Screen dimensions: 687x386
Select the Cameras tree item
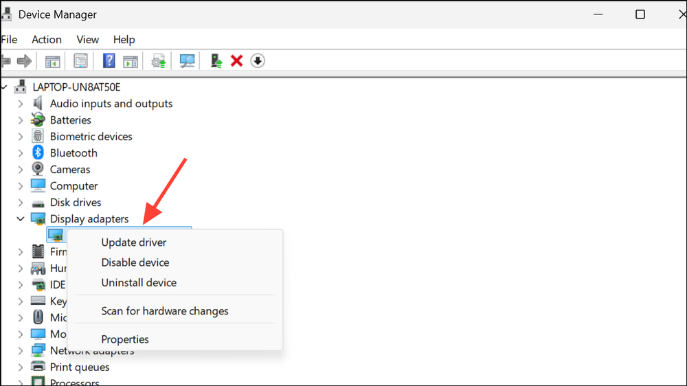(70, 170)
